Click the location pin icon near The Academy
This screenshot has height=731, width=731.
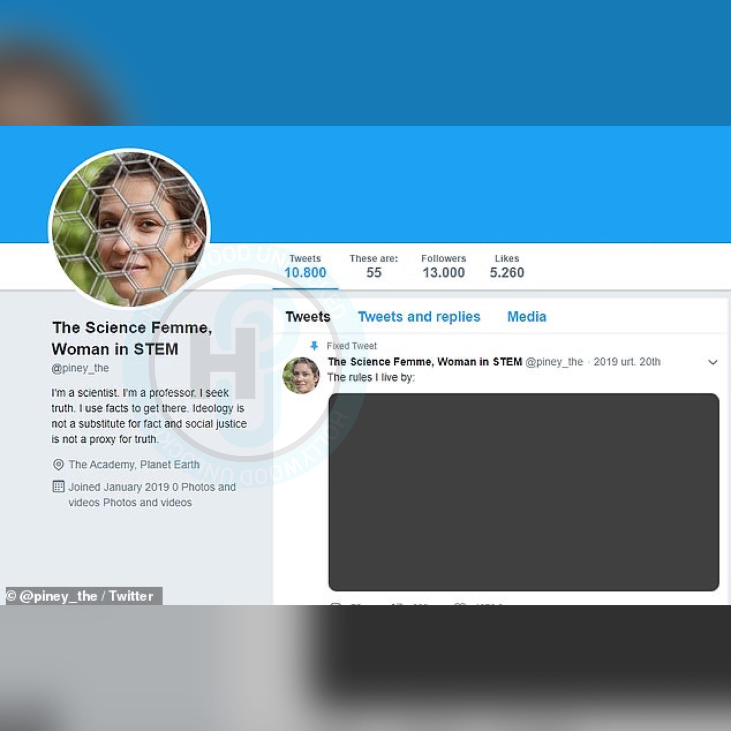(x=58, y=464)
